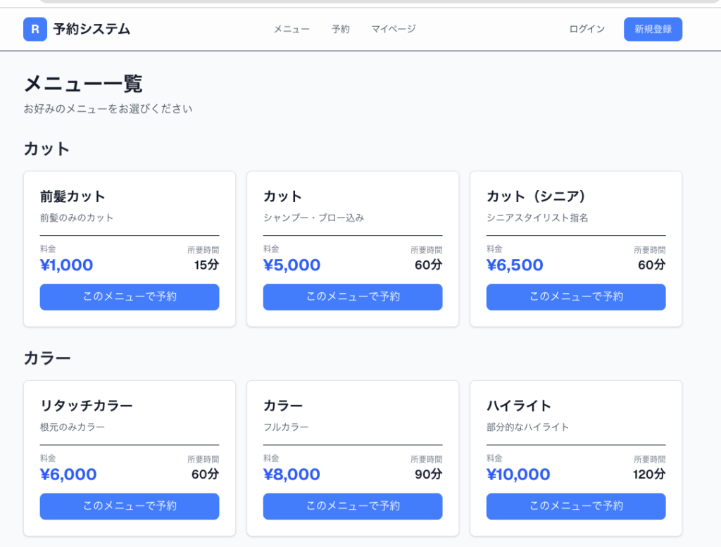Go to the 予約 navigation item
This screenshot has height=547, width=721.
[341, 29]
